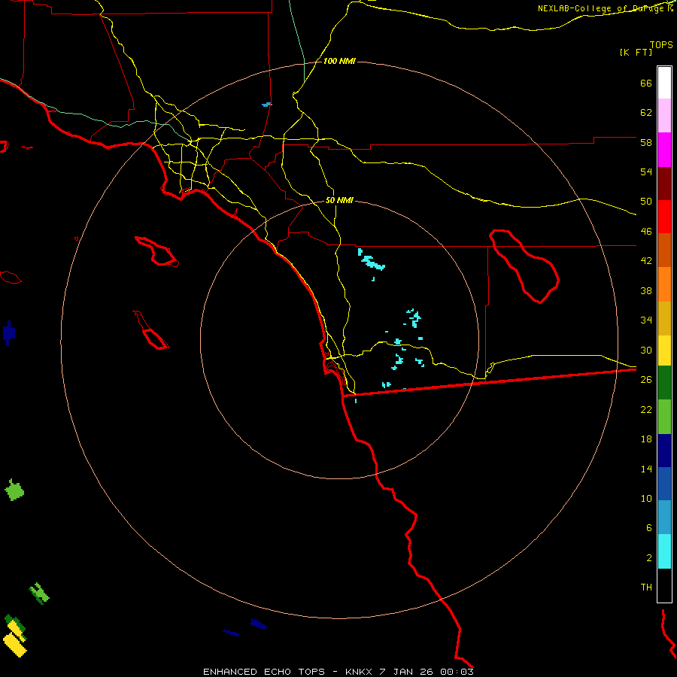Click the 22 legend label
This screenshot has height=677, width=677.
coord(646,409)
